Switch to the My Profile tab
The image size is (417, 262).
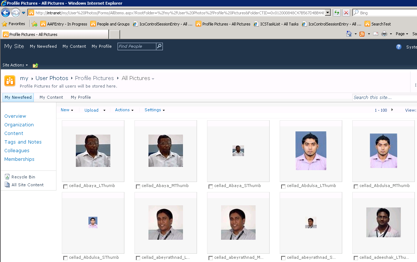81,97
